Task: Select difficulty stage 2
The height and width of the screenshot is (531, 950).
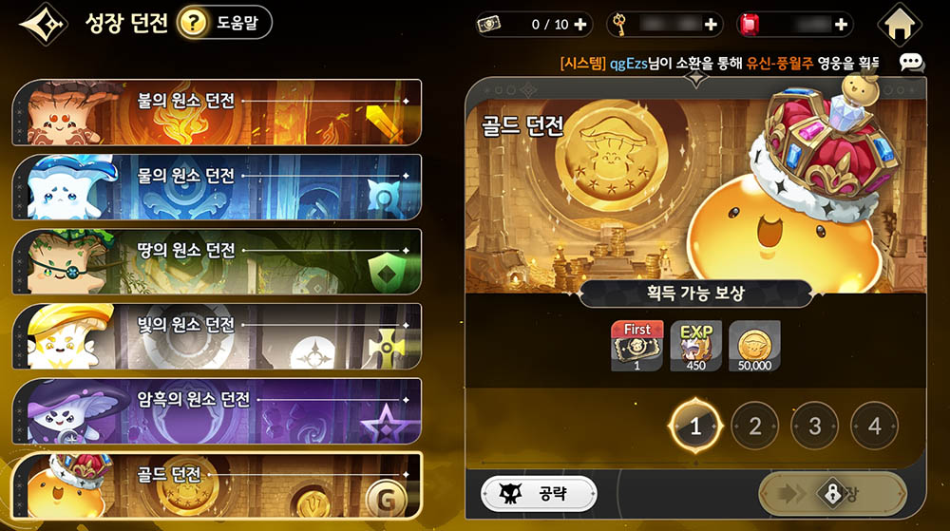Action: tap(755, 426)
